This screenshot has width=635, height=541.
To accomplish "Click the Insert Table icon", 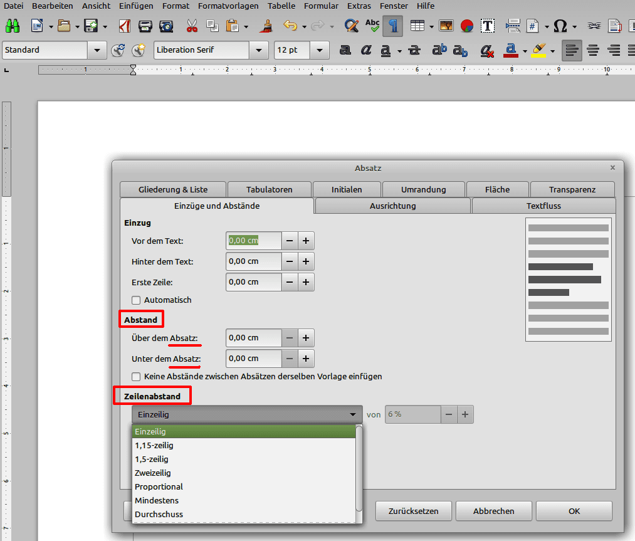I will pos(417,26).
